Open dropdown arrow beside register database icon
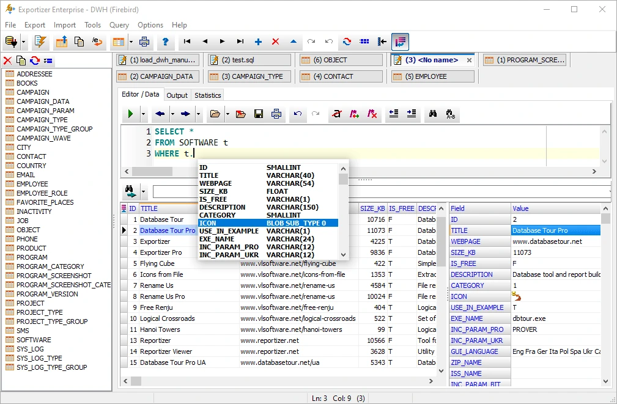 point(24,42)
